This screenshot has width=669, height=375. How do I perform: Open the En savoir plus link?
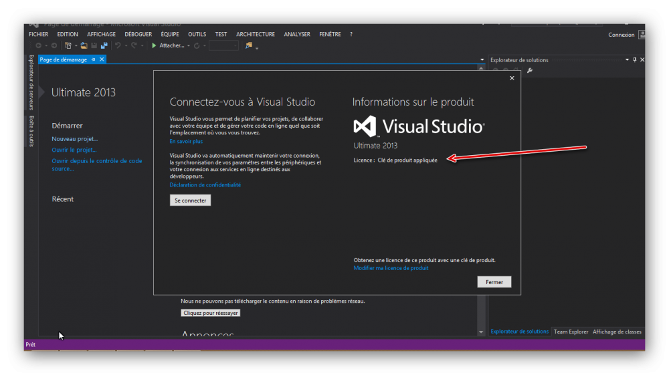tap(186, 141)
